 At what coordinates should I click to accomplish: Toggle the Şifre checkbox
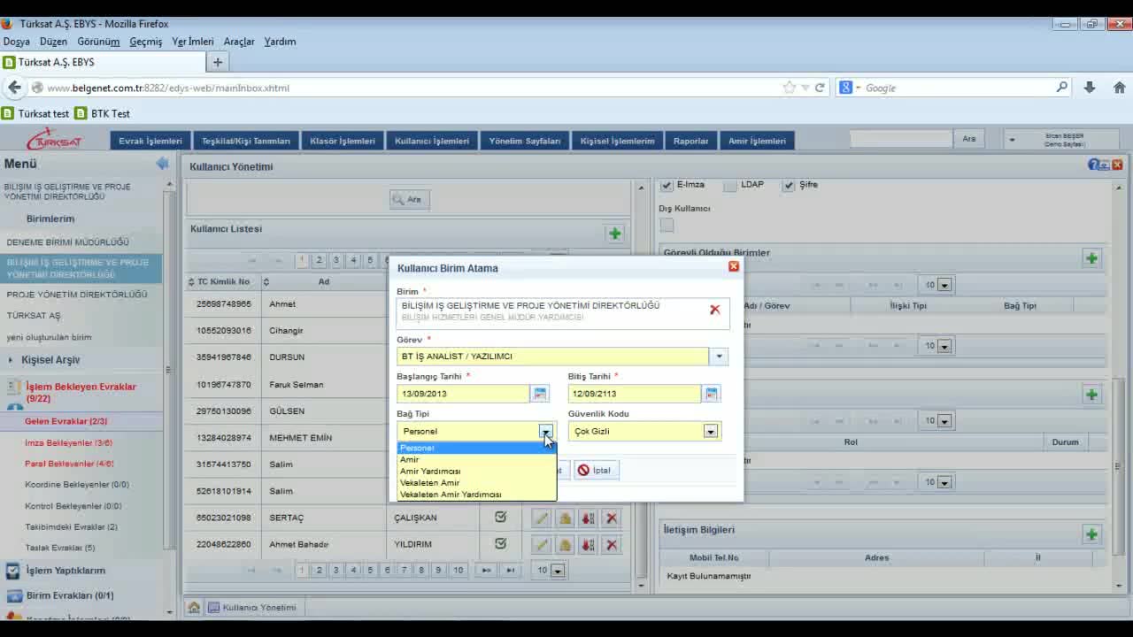(789, 185)
